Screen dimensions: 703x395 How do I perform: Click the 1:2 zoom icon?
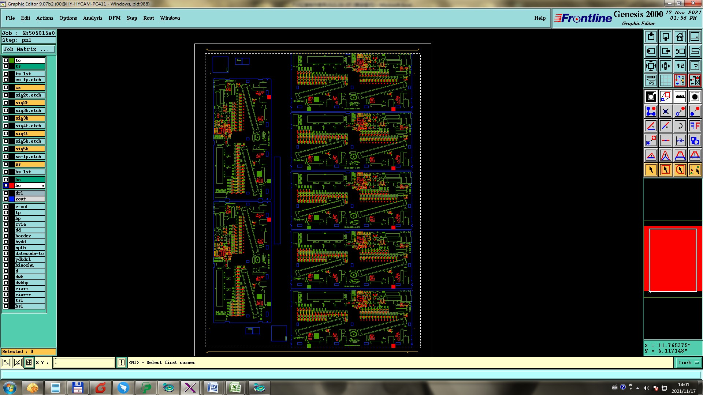tap(680, 66)
